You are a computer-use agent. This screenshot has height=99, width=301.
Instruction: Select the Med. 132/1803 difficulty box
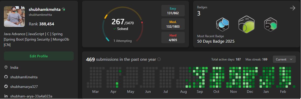point(173,24)
